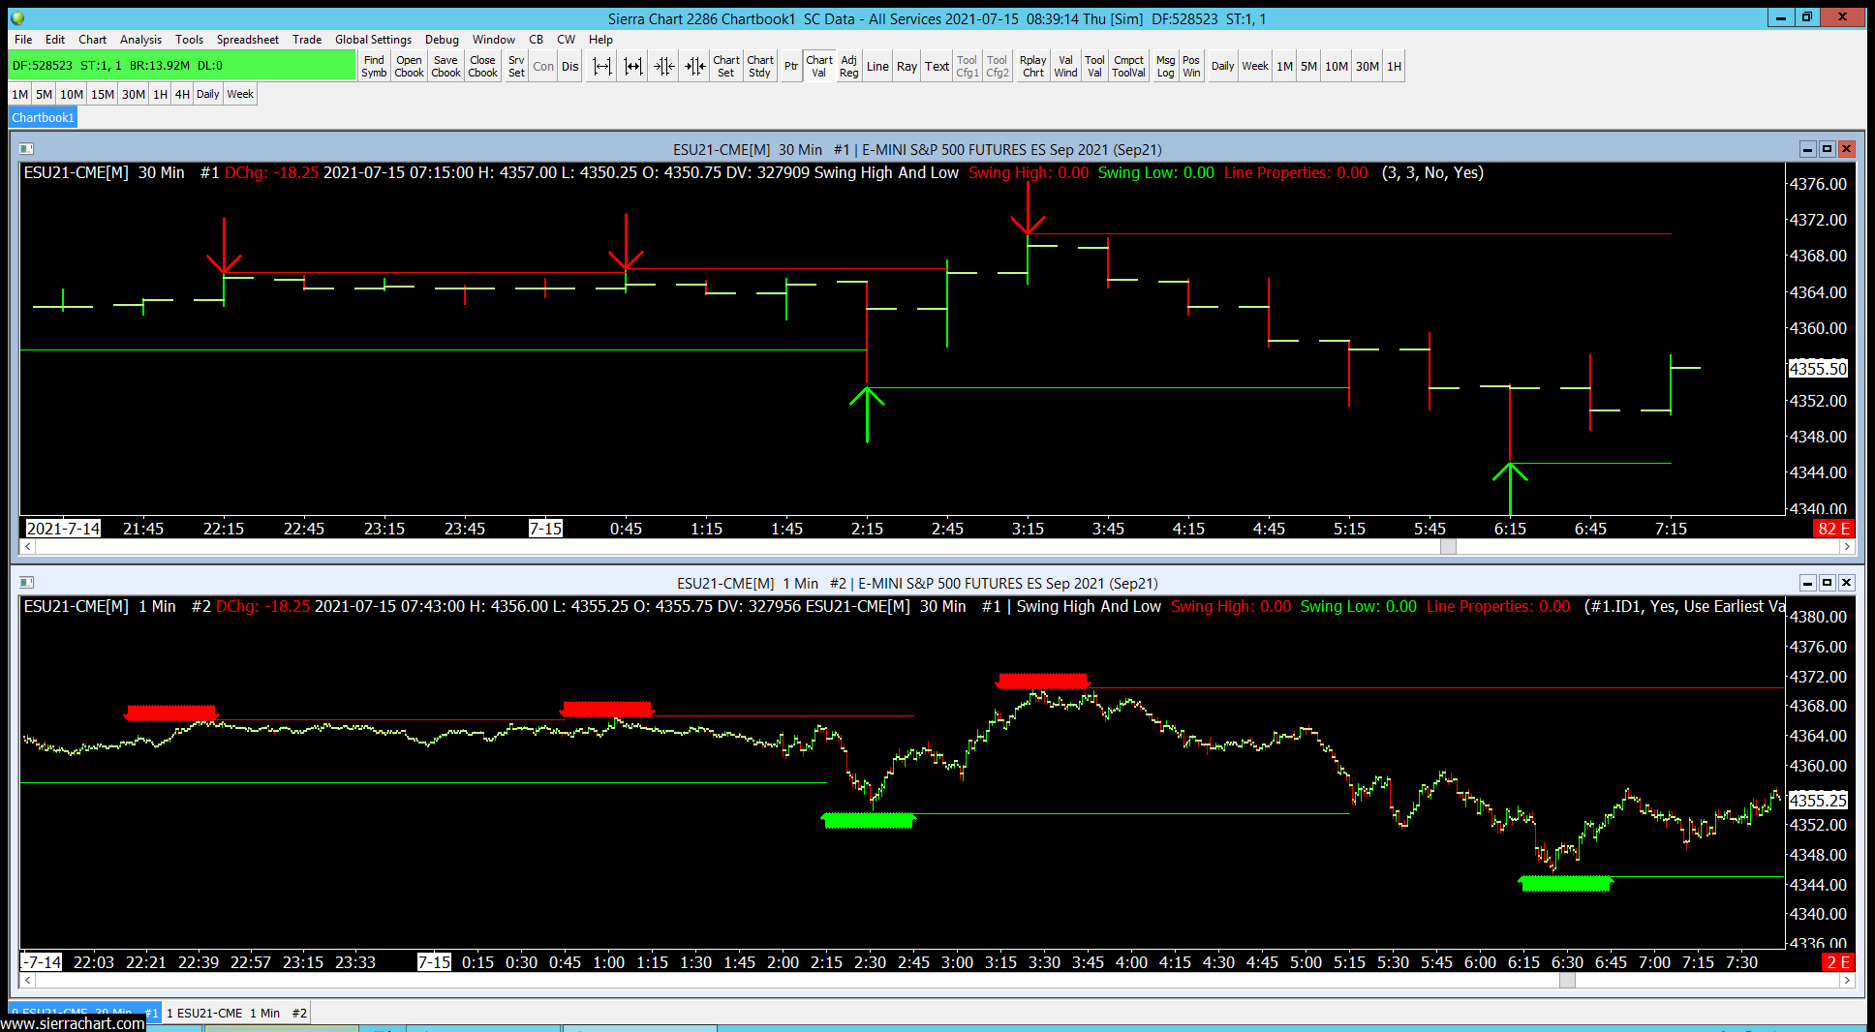Maximize the 30 Min chart window

1827,149
